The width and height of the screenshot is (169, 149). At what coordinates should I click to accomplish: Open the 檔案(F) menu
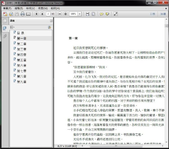pos(7,8)
